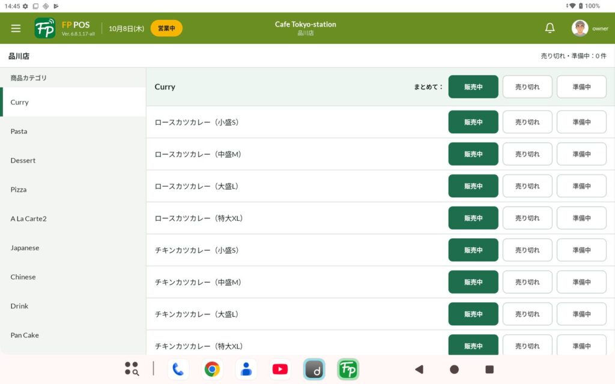This screenshot has width=615, height=384.
Task: Select the Japanese category
Action: click(73, 248)
